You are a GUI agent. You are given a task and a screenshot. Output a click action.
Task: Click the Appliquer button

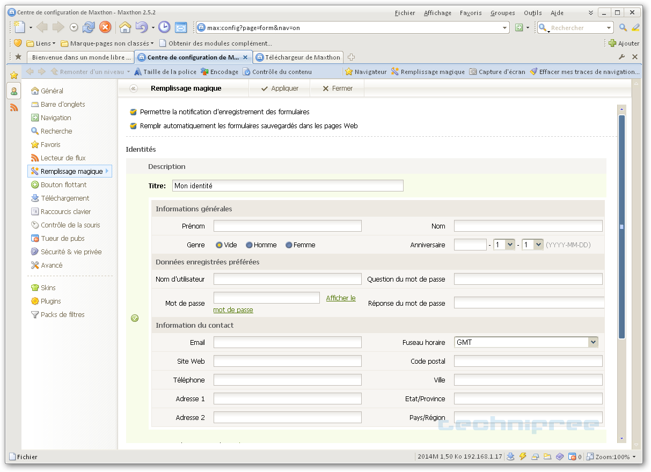coord(280,88)
